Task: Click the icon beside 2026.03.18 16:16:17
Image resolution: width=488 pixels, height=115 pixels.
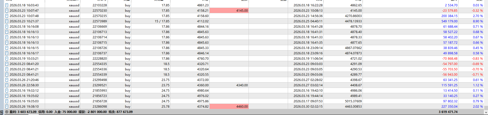Action: point(7,53)
